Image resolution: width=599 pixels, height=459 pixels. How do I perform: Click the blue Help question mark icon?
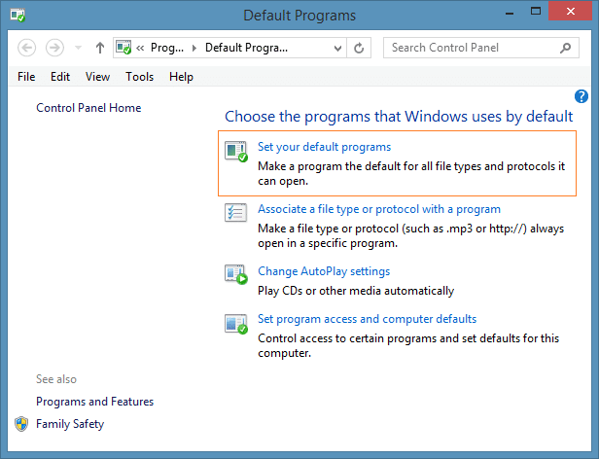click(581, 96)
